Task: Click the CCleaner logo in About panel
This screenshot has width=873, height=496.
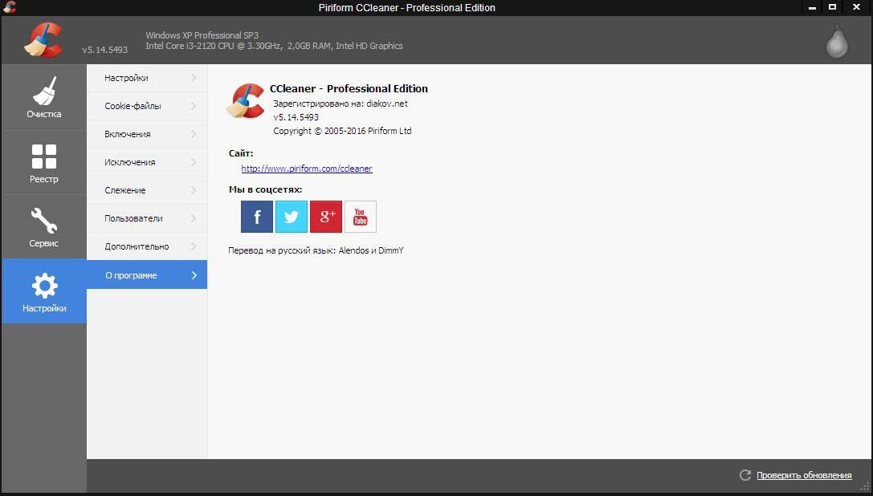Action: tap(246, 101)
